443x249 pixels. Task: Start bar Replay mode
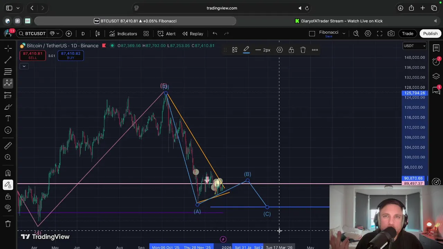pos(193,34)
